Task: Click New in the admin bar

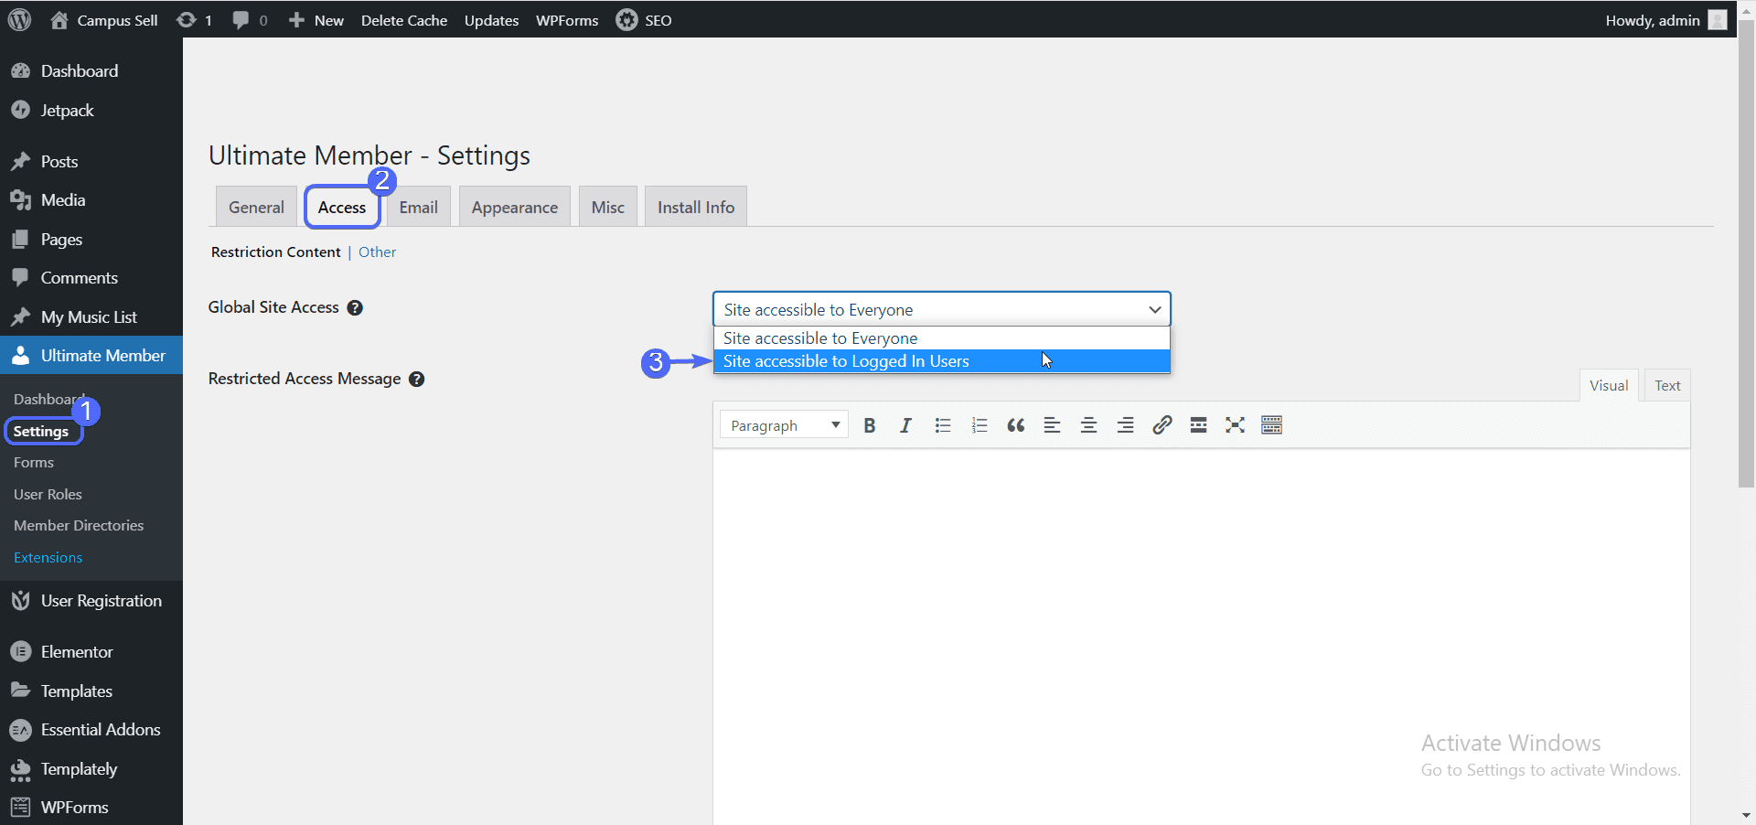Action: [316, 20]
